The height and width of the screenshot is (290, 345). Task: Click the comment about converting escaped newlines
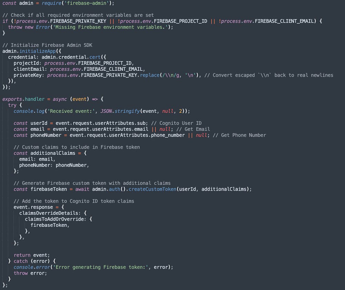click(x=269, y=75)
